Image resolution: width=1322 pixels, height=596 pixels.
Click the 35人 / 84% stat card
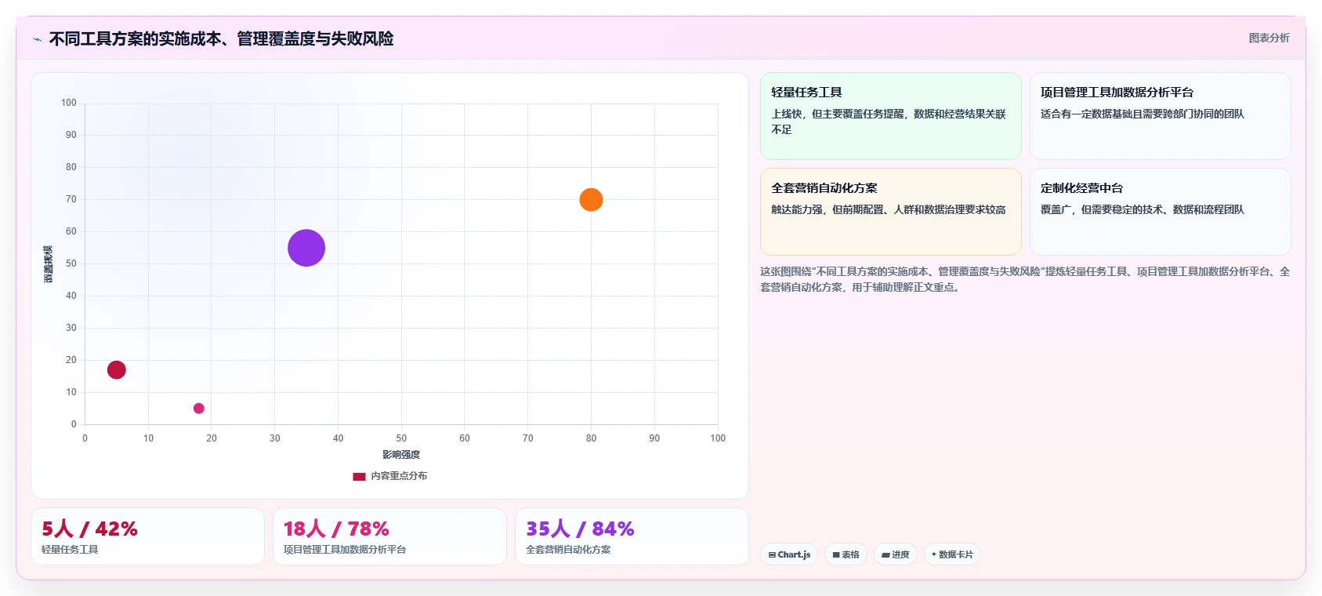[x=632, y=536]
